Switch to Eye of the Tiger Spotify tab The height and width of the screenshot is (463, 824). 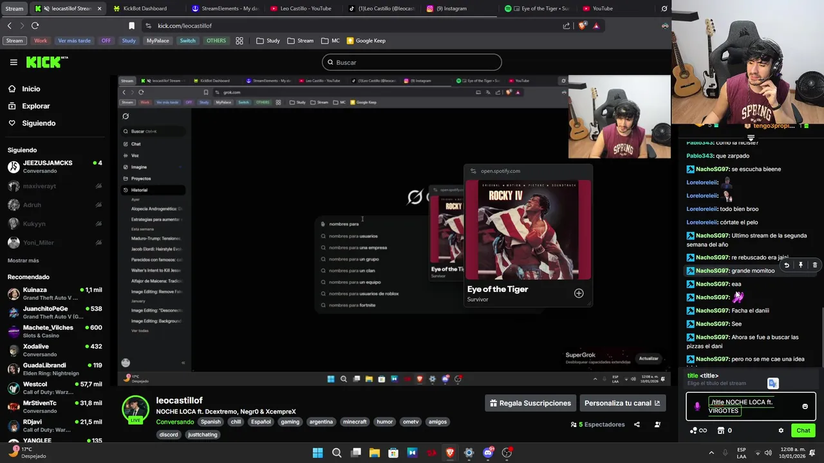538,8
